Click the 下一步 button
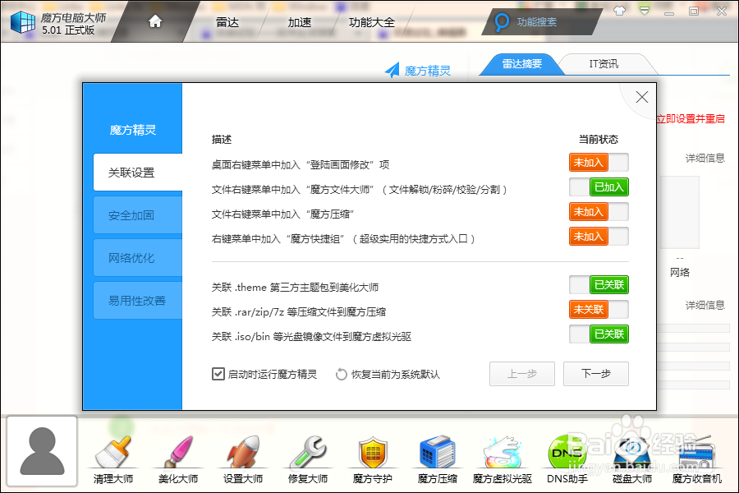Viewport: 739px width, 493px height. point(596,374)
